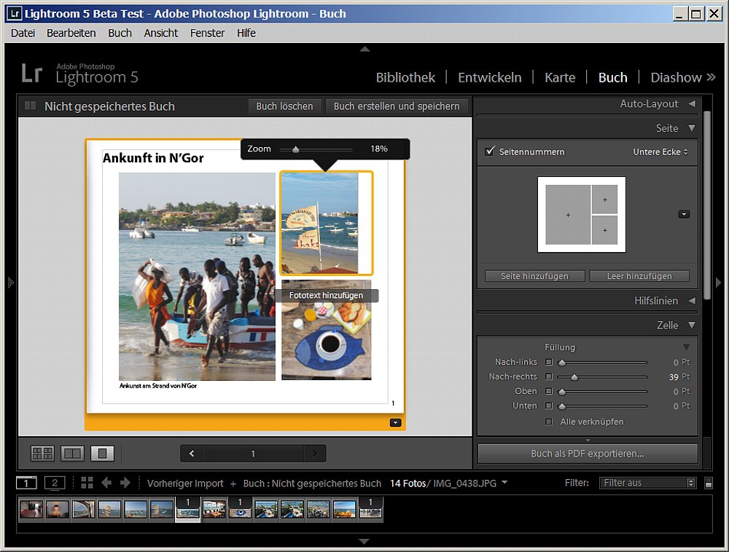Switch to Entwickeln module
The width and height of the screenshot is (729, 552).
[x=490, y=77]
